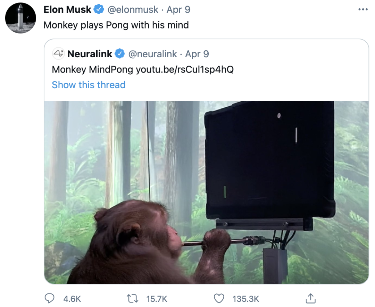Click the verified badge beside Elon Musk

tap(99, 10)
